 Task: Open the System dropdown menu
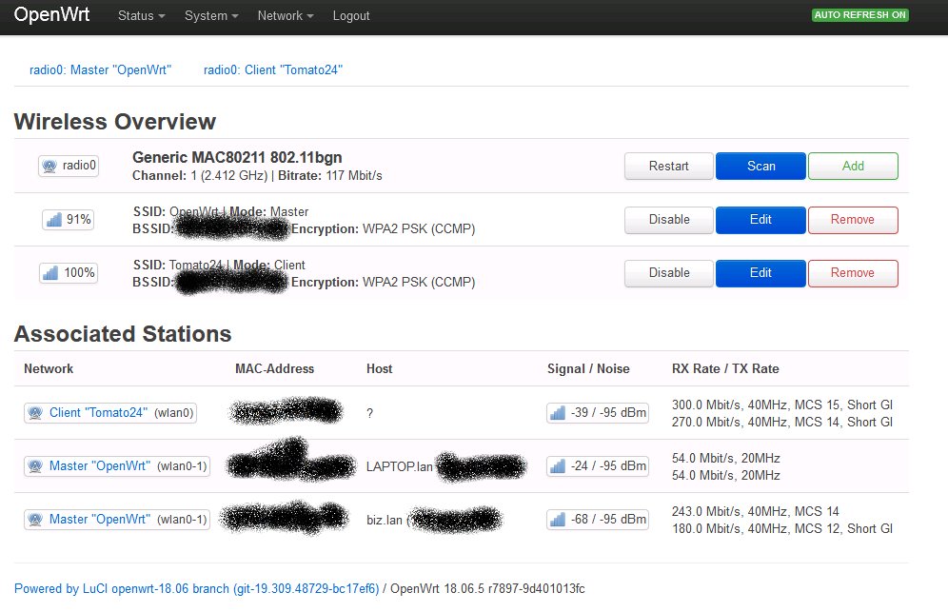click(x=211, y=16)
